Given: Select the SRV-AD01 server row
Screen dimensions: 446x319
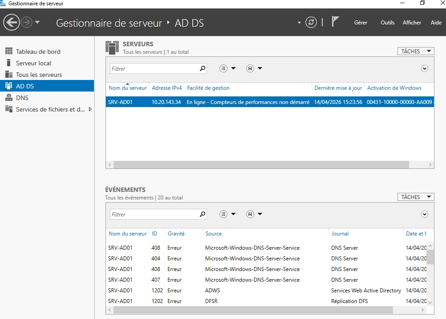Looking at the screenshot, I should point(270,102).
